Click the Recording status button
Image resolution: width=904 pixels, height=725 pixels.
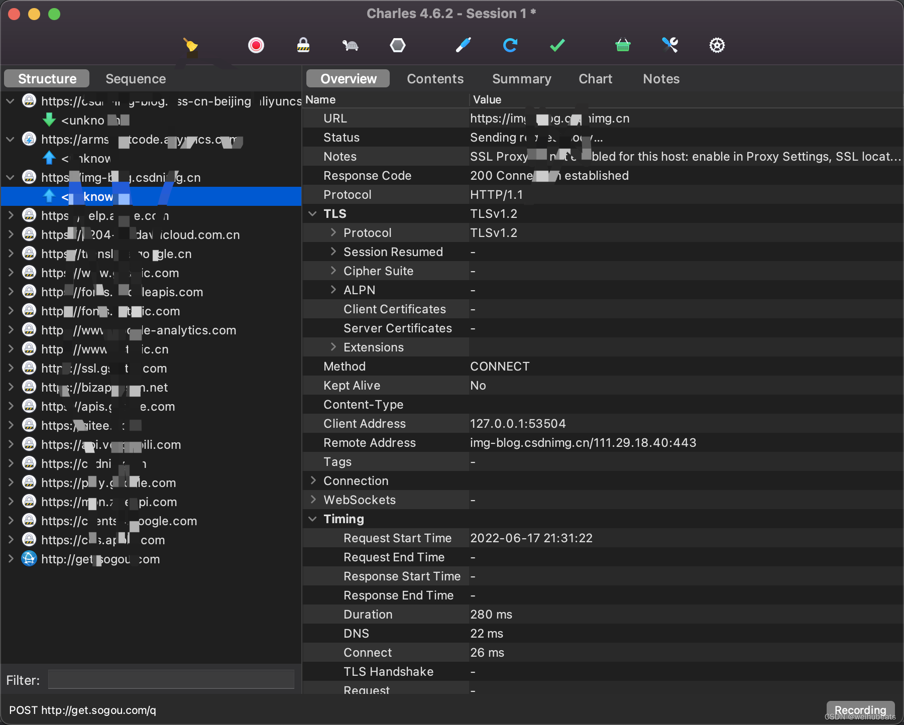(x=860, y=710)
